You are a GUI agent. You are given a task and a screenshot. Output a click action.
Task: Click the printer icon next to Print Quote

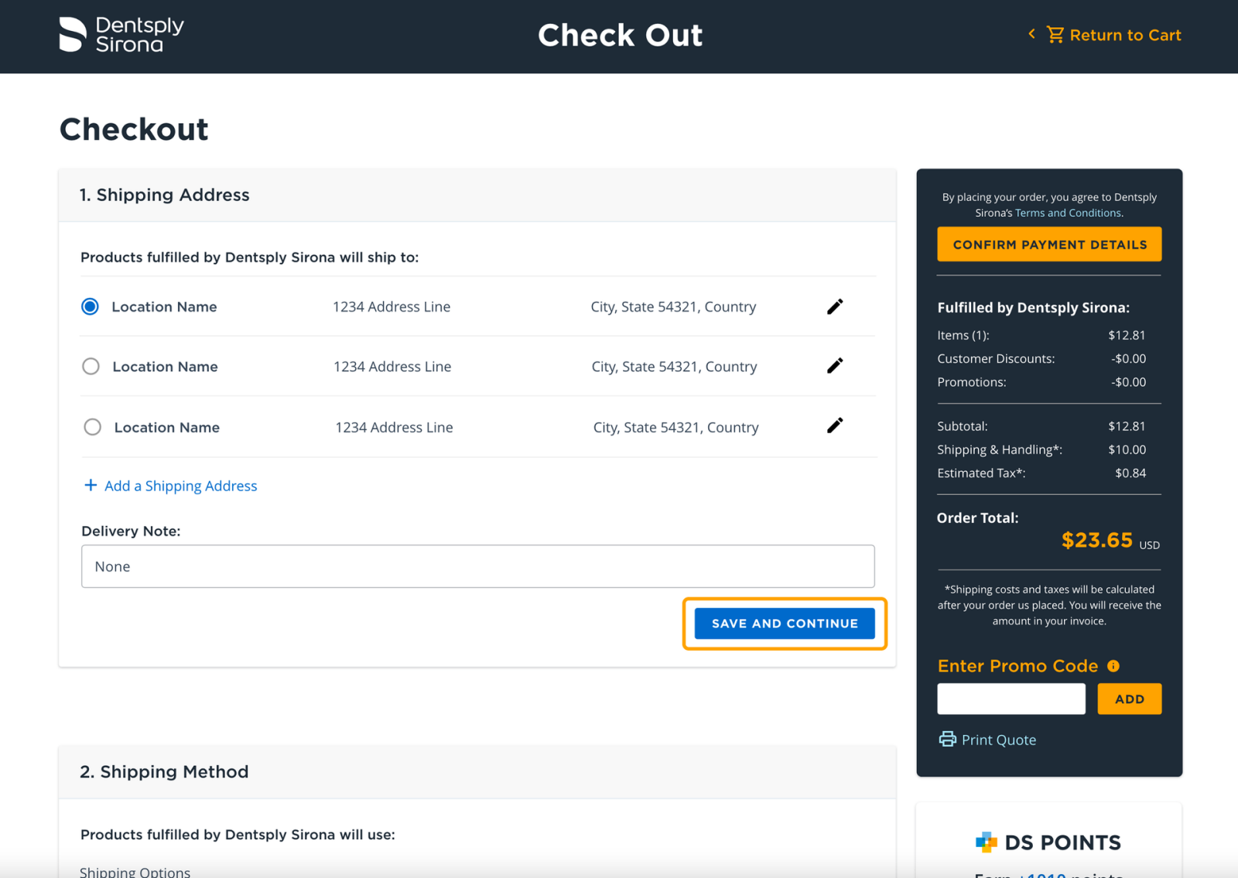click(x=947, y=739)
